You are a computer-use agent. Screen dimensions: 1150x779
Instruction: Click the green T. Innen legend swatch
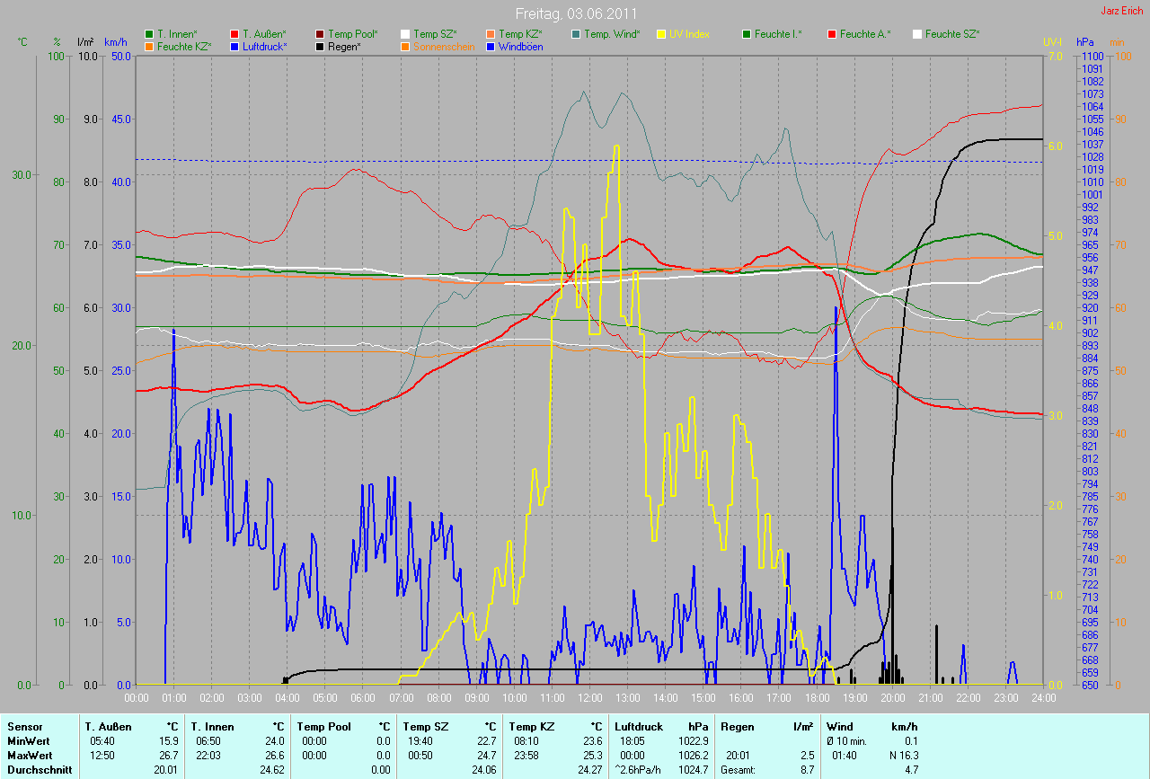click(149, 34)
